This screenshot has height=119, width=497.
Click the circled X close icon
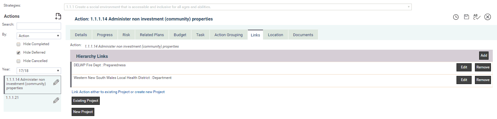(488, 17)
